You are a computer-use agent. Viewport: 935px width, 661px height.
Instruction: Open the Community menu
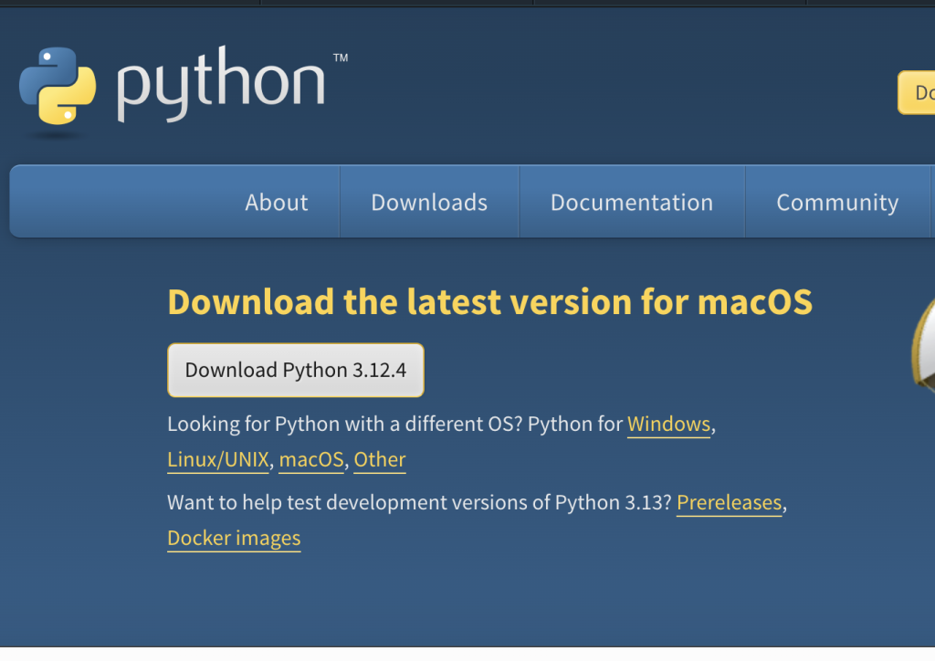837,202
